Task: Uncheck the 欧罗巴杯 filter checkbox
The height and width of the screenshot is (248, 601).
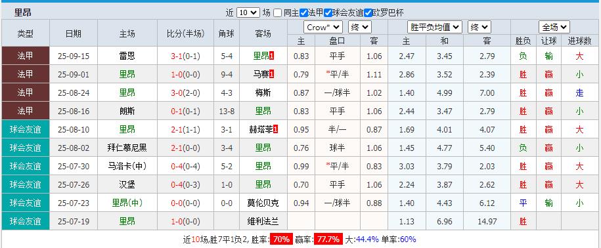Action: (x=368, y=12)
